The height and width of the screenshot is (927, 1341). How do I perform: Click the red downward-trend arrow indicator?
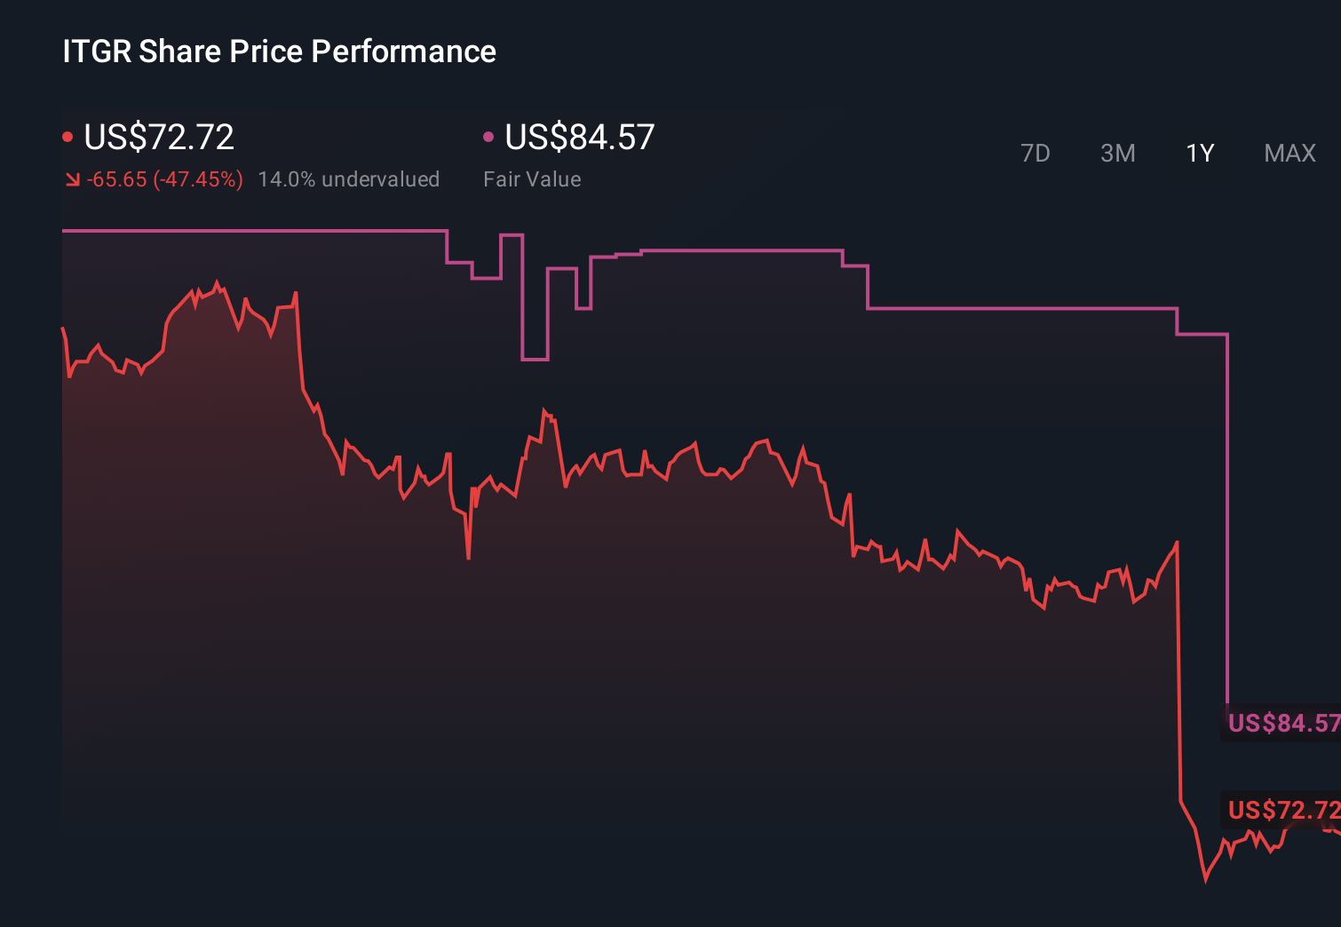(x=72, y=178)
